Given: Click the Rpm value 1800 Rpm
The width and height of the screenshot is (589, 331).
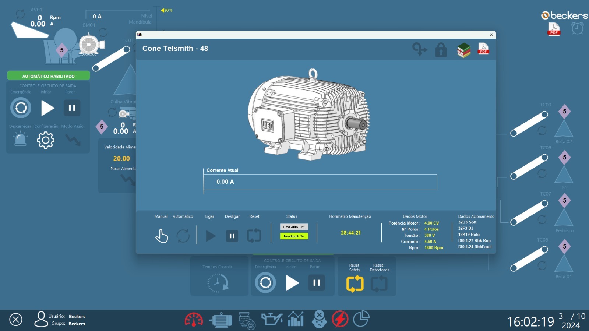Looking at the screenshot, I should (x=434, y=248).
